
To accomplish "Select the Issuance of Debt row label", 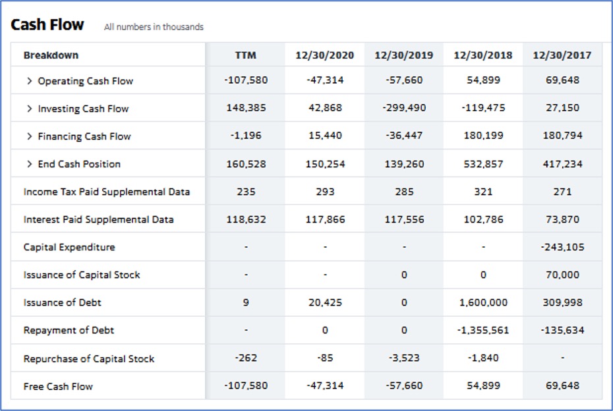I will (62, 302).
